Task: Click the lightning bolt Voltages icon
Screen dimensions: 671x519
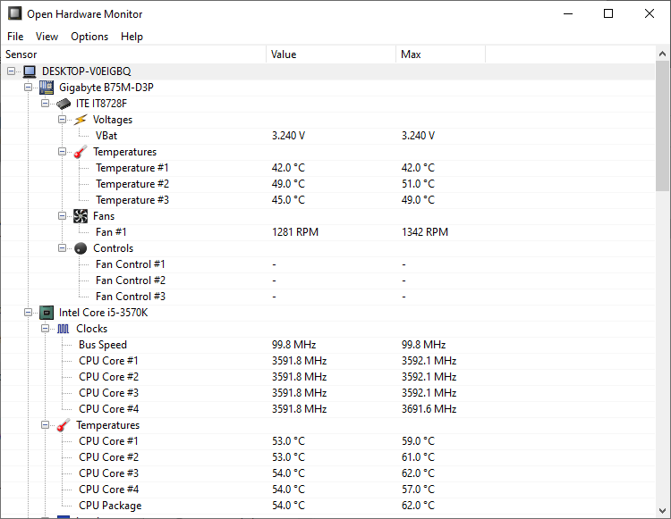Action: click(x=81, y=120)
